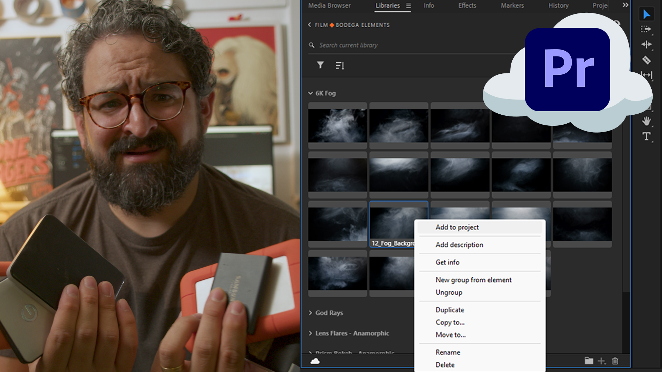Open the Media Browser panel

[x=329, y=5]
